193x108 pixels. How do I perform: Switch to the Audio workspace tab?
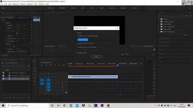tap(102, 8)
